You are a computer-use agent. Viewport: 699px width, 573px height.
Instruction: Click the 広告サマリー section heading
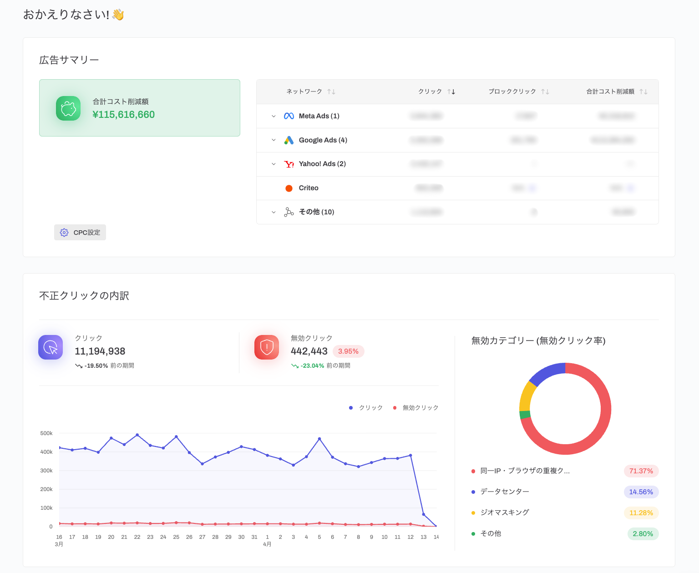point(69,60)
